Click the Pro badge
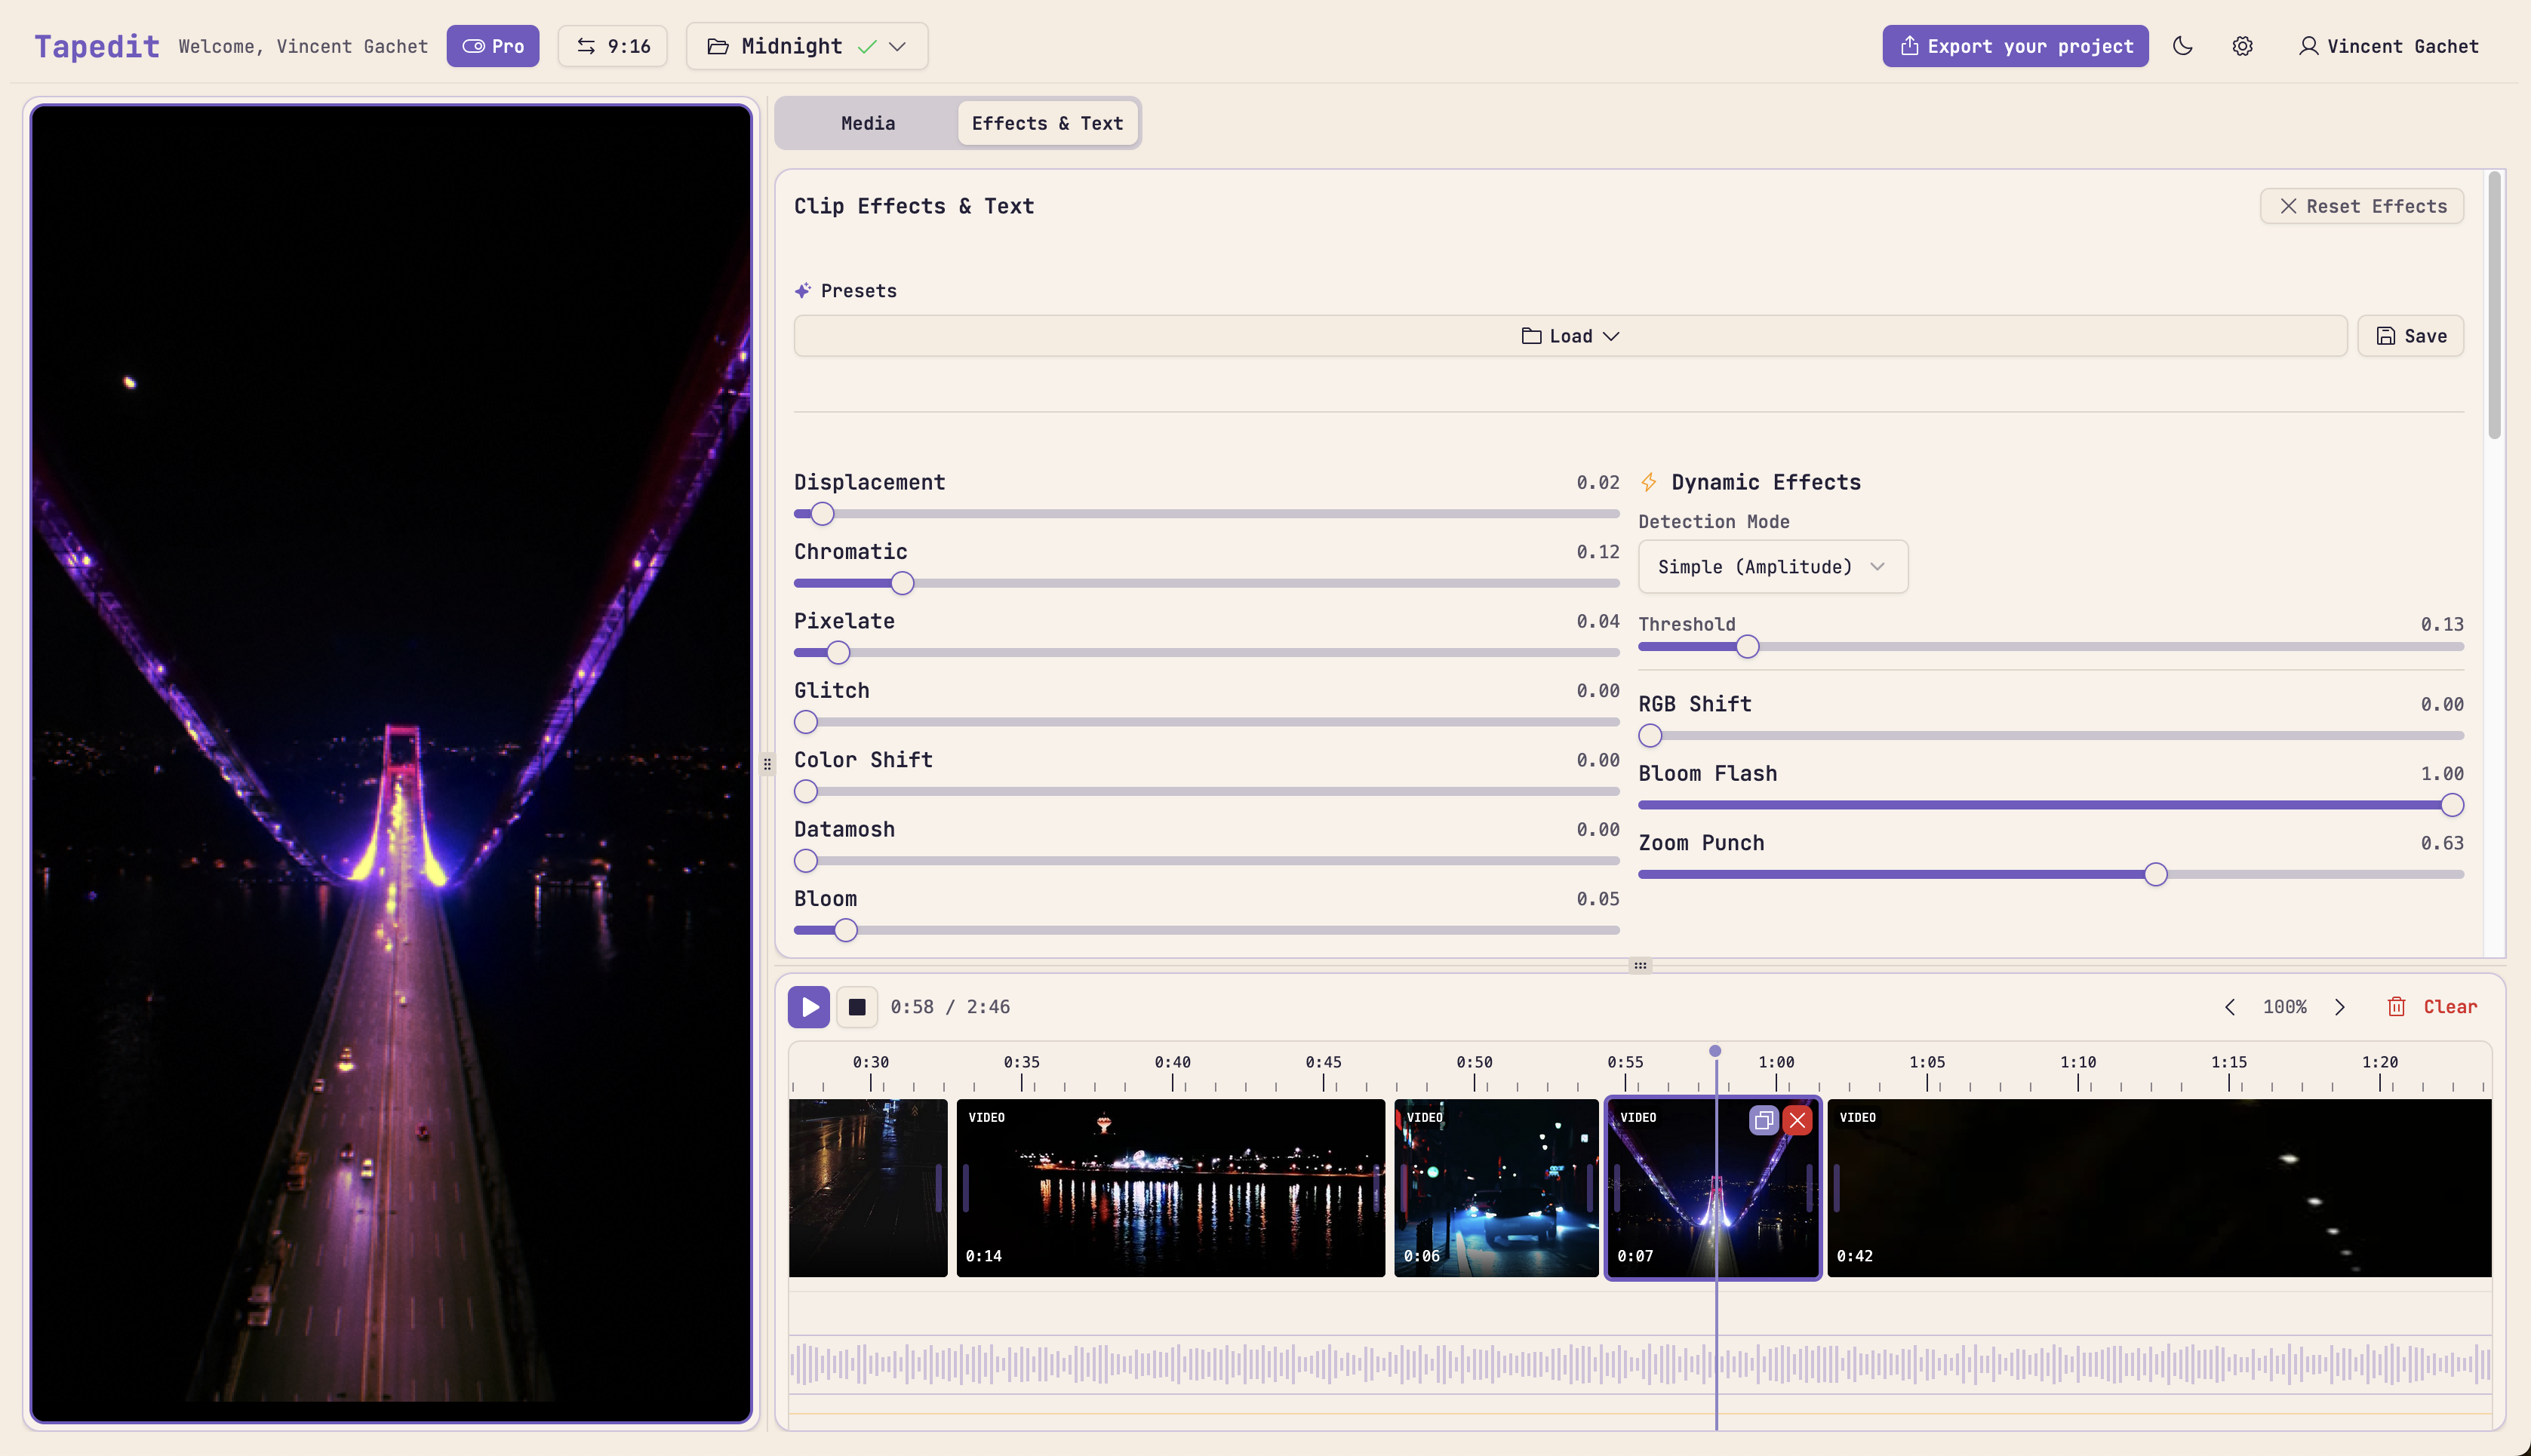Screen dimensions: 2531x1456 (492, 45)
